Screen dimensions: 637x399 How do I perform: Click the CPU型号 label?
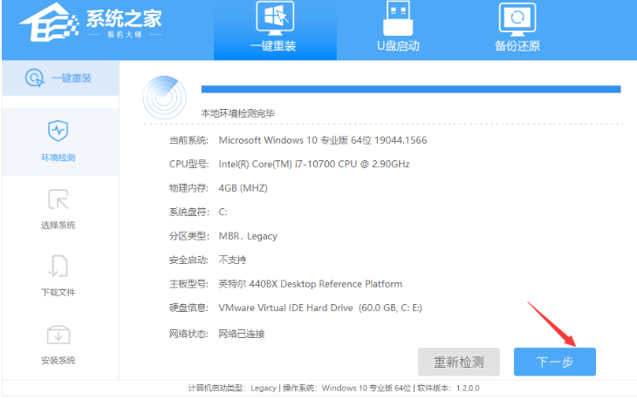(x=188, y=164)
